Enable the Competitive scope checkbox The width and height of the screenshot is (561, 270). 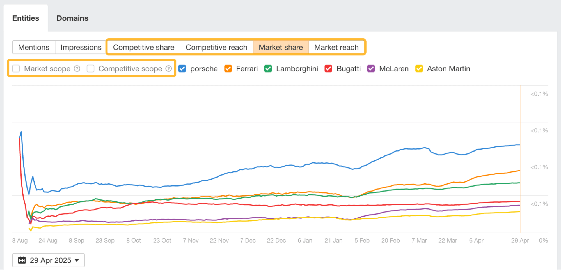90,69
